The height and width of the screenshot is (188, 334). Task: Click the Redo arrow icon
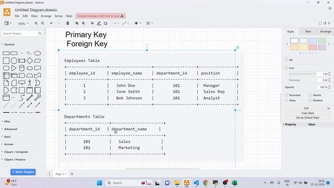58,23
